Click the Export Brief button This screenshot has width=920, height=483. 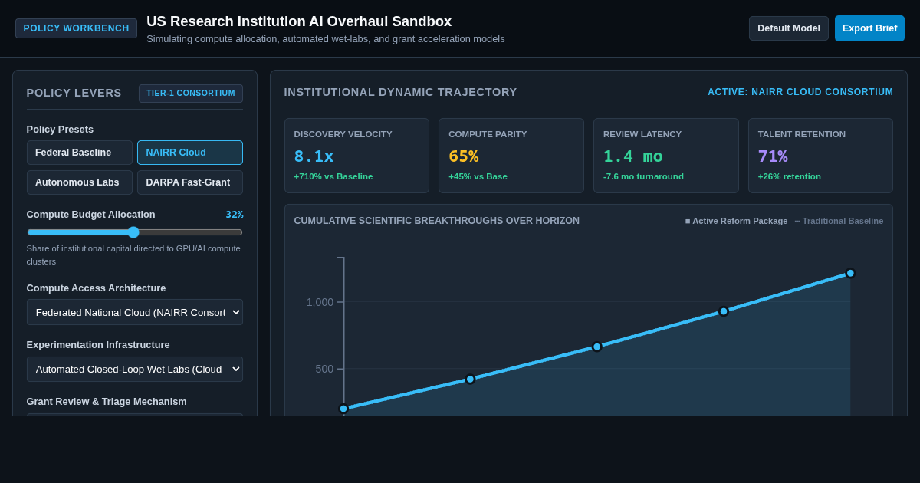[869, 28]
